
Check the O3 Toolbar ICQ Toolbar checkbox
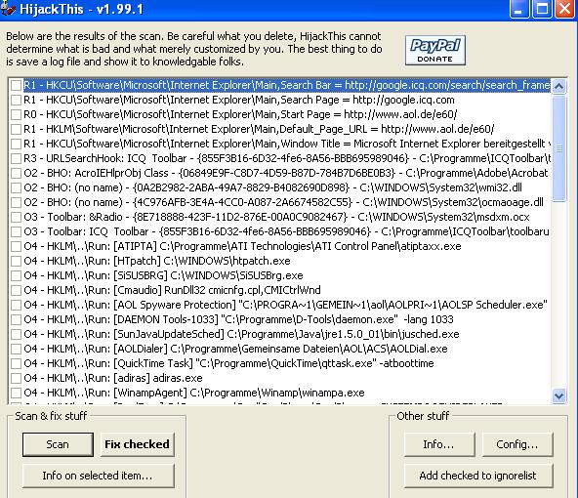click(x=16, y=231)
